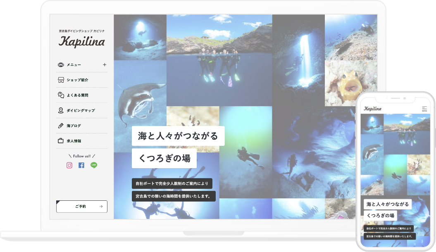436x252 pixels.
Task: Open the green LINE icon
Action: (x=94, y=165)
